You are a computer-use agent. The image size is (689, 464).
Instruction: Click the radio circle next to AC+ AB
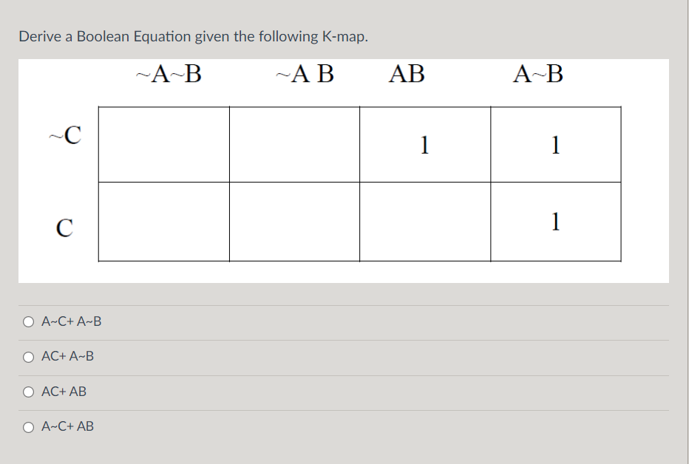[27, 392]
